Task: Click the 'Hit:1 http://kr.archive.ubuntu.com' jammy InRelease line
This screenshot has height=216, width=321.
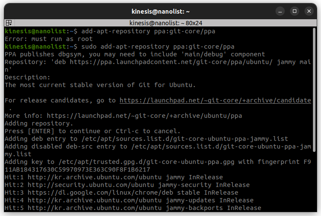Action: 114,177
